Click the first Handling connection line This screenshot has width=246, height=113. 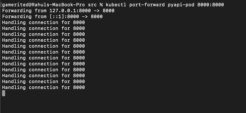tap(43, 22)
